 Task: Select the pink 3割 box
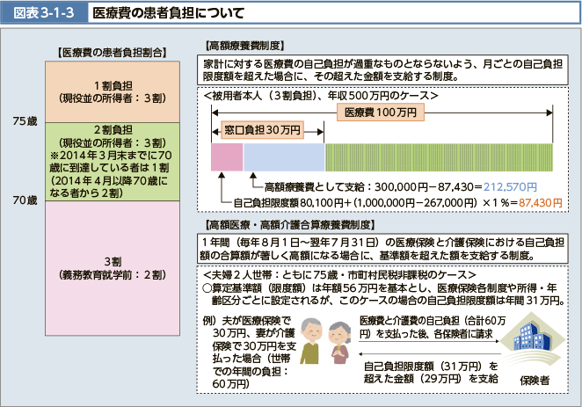click(112, 267)
